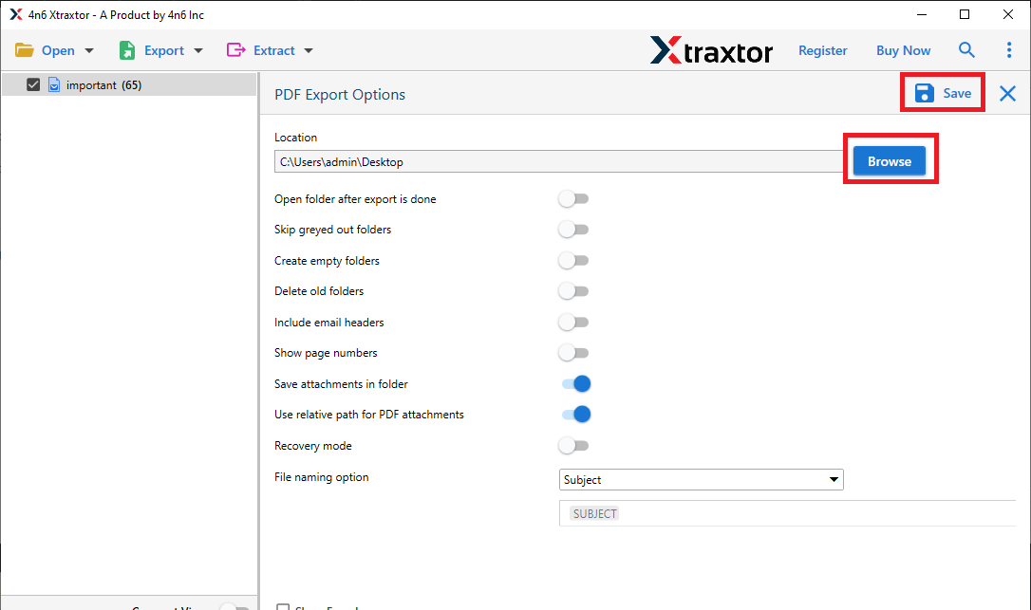Expand the Open menu dropdown arrow
Viewport: 1031px width, 610px height.
coord(89,50)
